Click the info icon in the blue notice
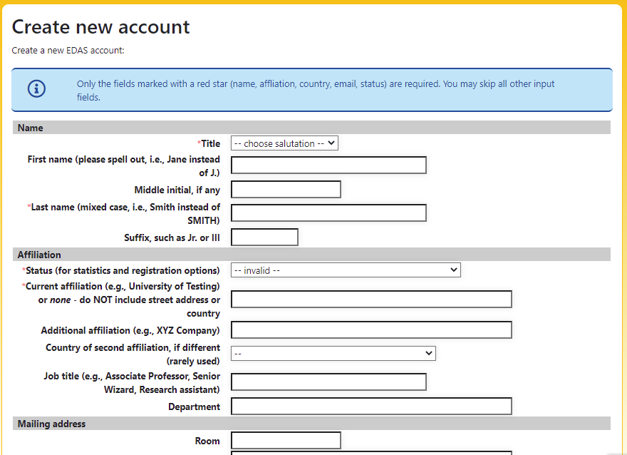 (36, 88)
